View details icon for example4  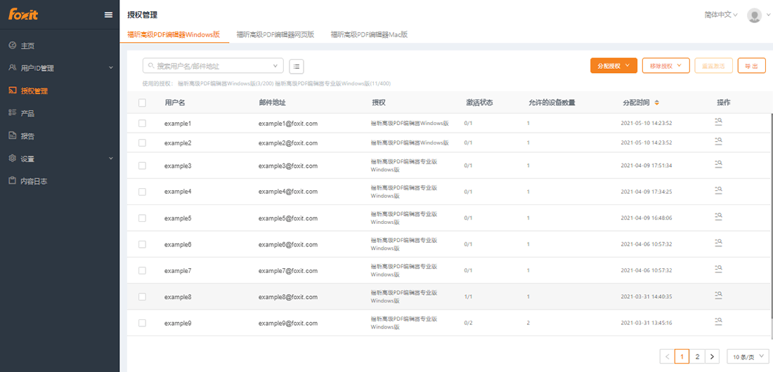click(x=718, y=191)
